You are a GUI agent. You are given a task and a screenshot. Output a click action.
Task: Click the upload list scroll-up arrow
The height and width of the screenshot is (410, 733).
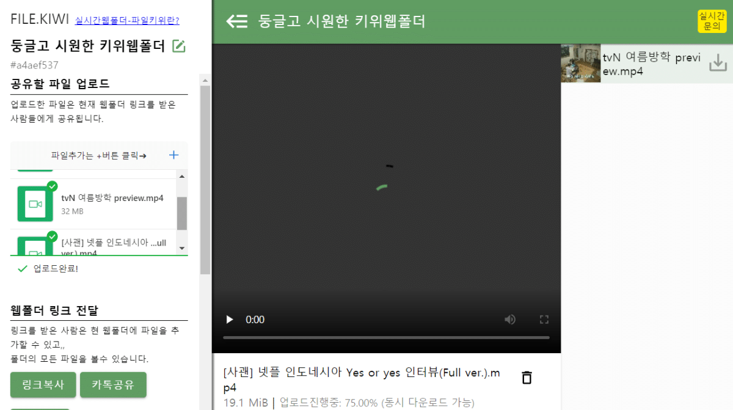coord(181,176)
